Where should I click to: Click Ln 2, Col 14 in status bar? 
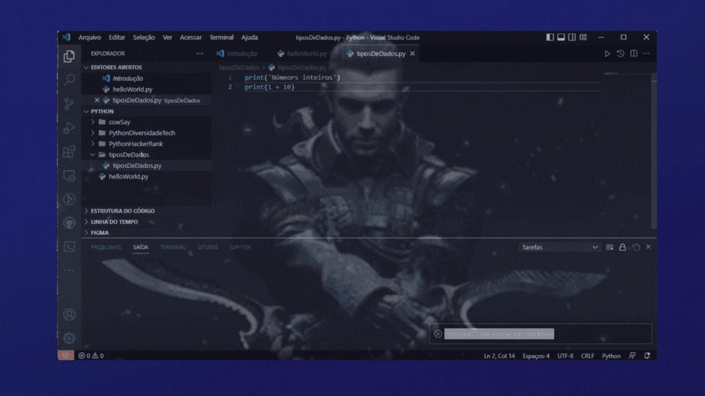499,356
